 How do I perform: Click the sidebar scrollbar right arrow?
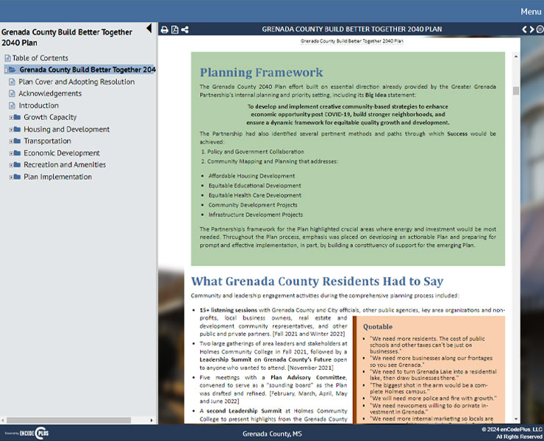point(151,420)
